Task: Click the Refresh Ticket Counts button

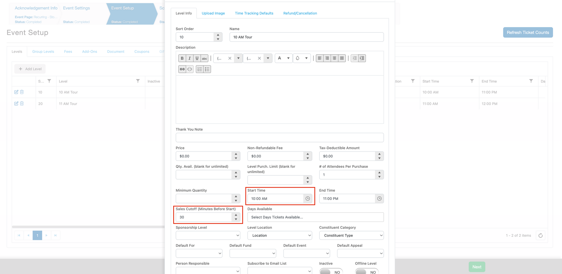Action: click(528, 32)
